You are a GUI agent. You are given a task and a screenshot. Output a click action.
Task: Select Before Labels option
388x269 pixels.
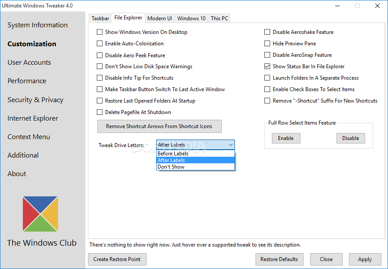[x=195, y=154]
